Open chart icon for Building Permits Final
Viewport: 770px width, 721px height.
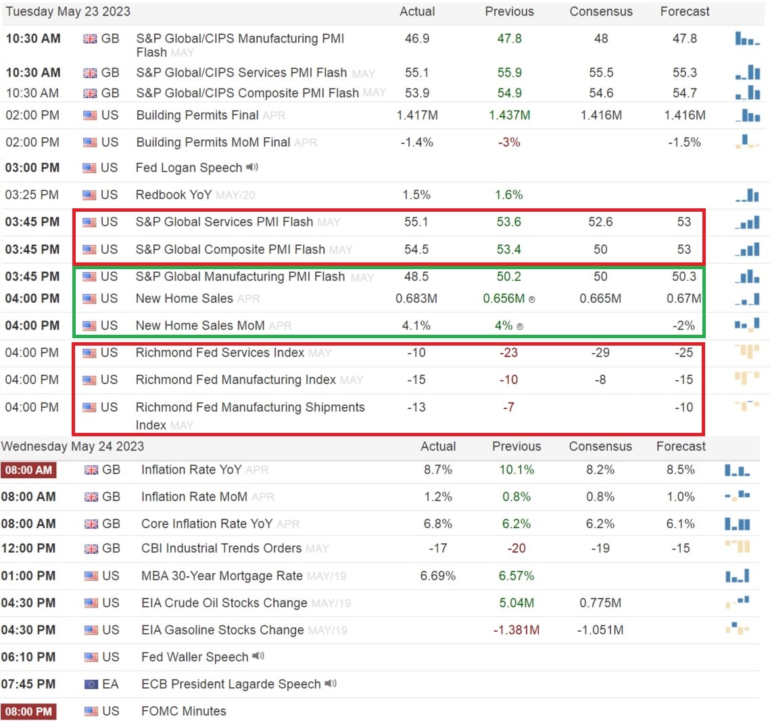click(x=747, y=115)
